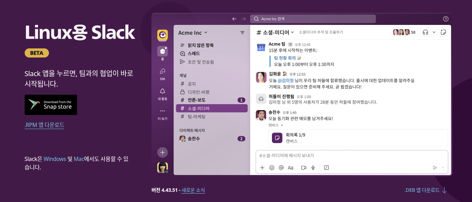Click the slash shortcut icon in composer
The height and width of the screenshot is (202, 472).
pos(326,168)
